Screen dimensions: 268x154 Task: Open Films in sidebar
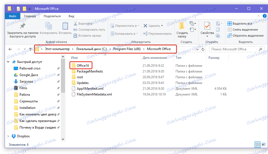[23, 88]
